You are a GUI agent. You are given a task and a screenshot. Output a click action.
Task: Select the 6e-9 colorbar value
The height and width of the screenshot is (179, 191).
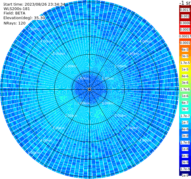[x=185, y=156]
